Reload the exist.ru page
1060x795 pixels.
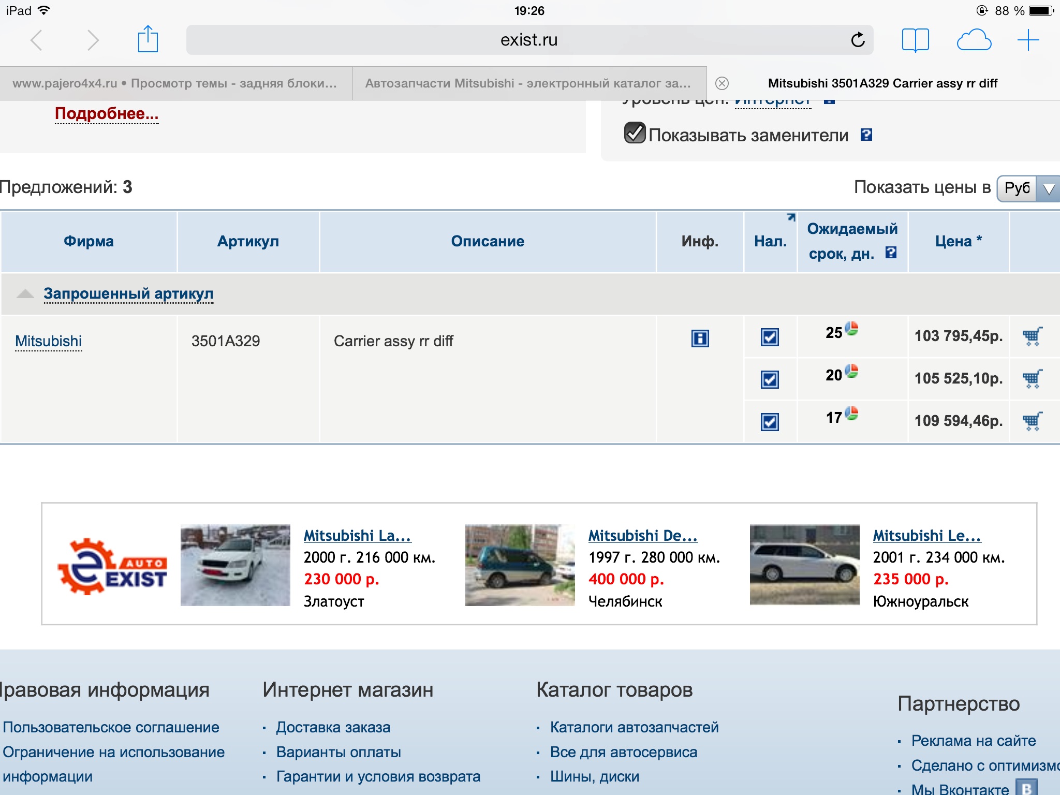click(858, 40)
